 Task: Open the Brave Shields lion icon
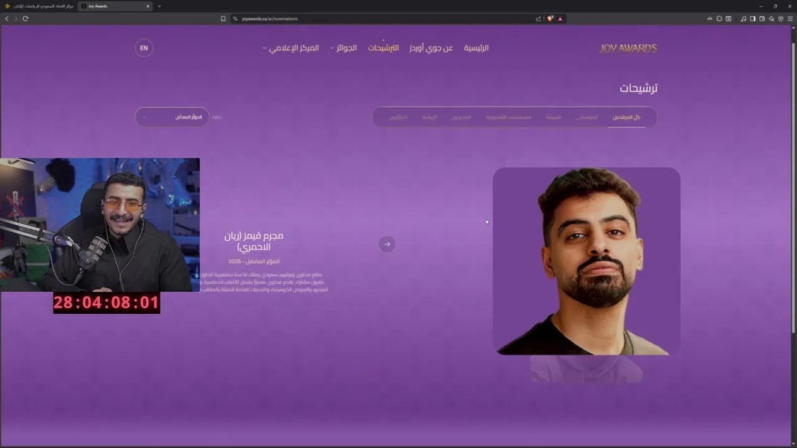pyautogui.click(x=550, y=19)
